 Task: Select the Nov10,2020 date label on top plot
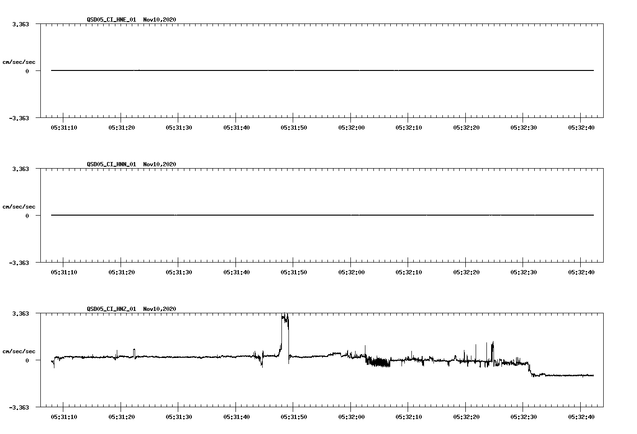click(159, 20)
